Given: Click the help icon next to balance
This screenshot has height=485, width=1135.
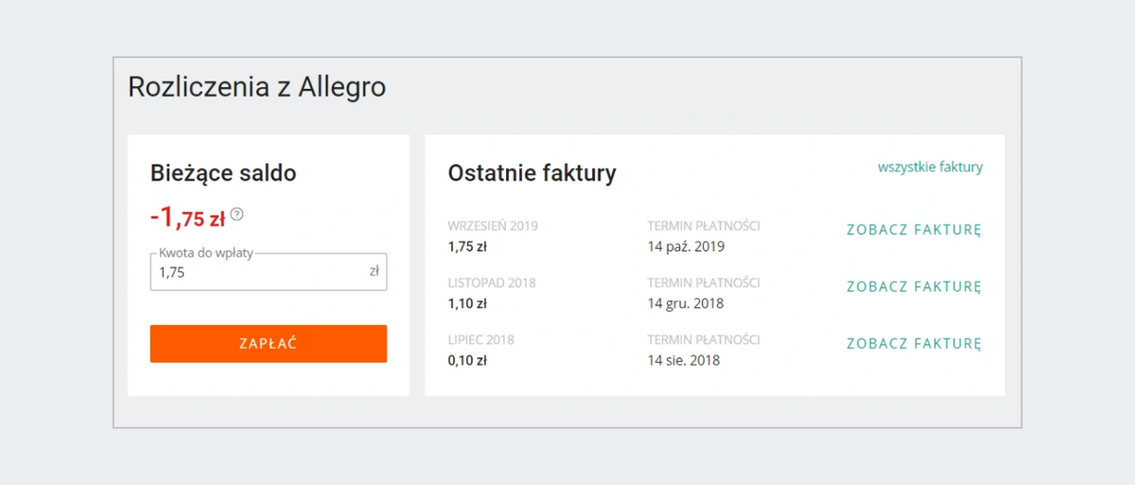Looking at the screenshot, I should coord(236,215).
